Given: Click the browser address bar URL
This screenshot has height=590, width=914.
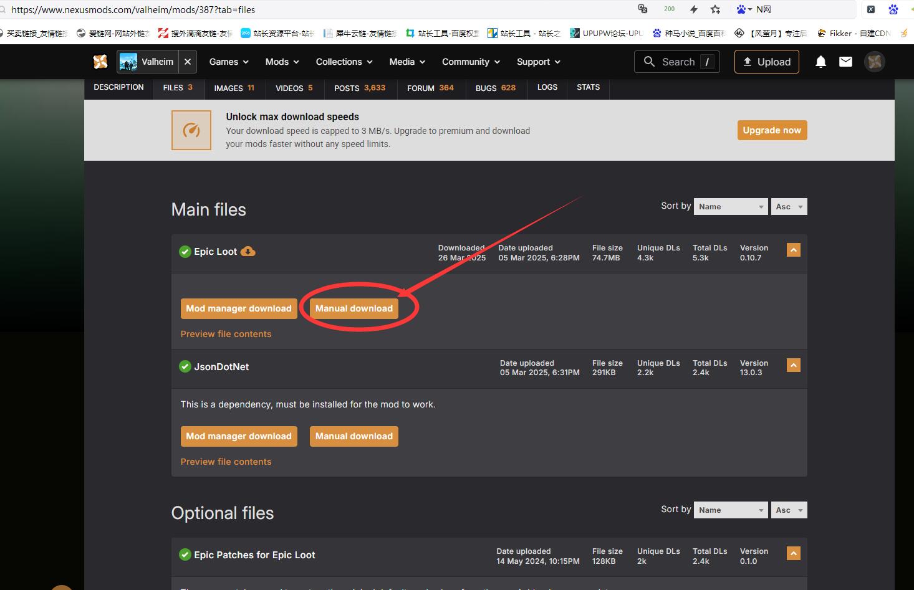Looking at the screenshot, I should [133, 9].
